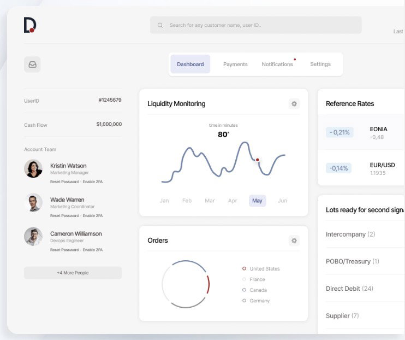Click Cameron Williamson's avatar
Screen dimensions: 405x340
33,237
